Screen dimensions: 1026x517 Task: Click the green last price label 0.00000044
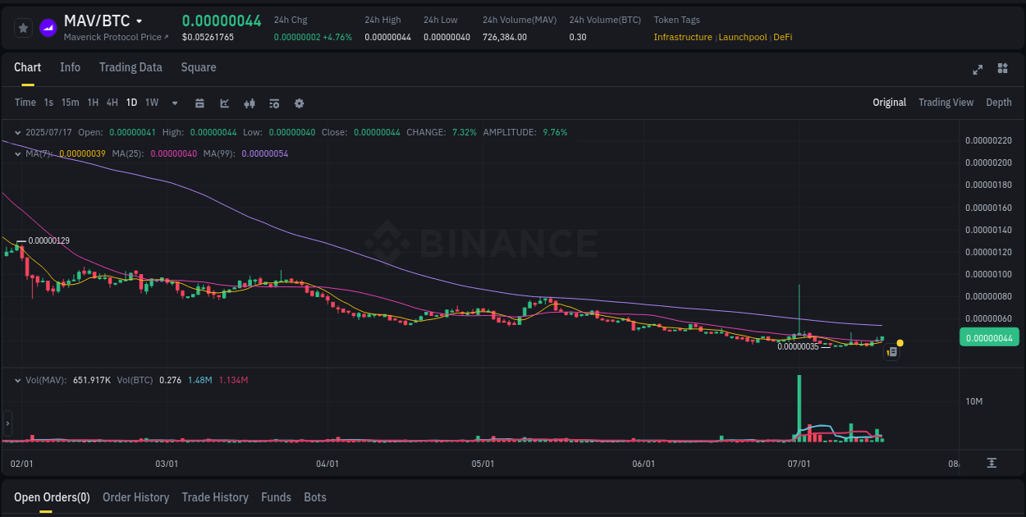[989, 337]
